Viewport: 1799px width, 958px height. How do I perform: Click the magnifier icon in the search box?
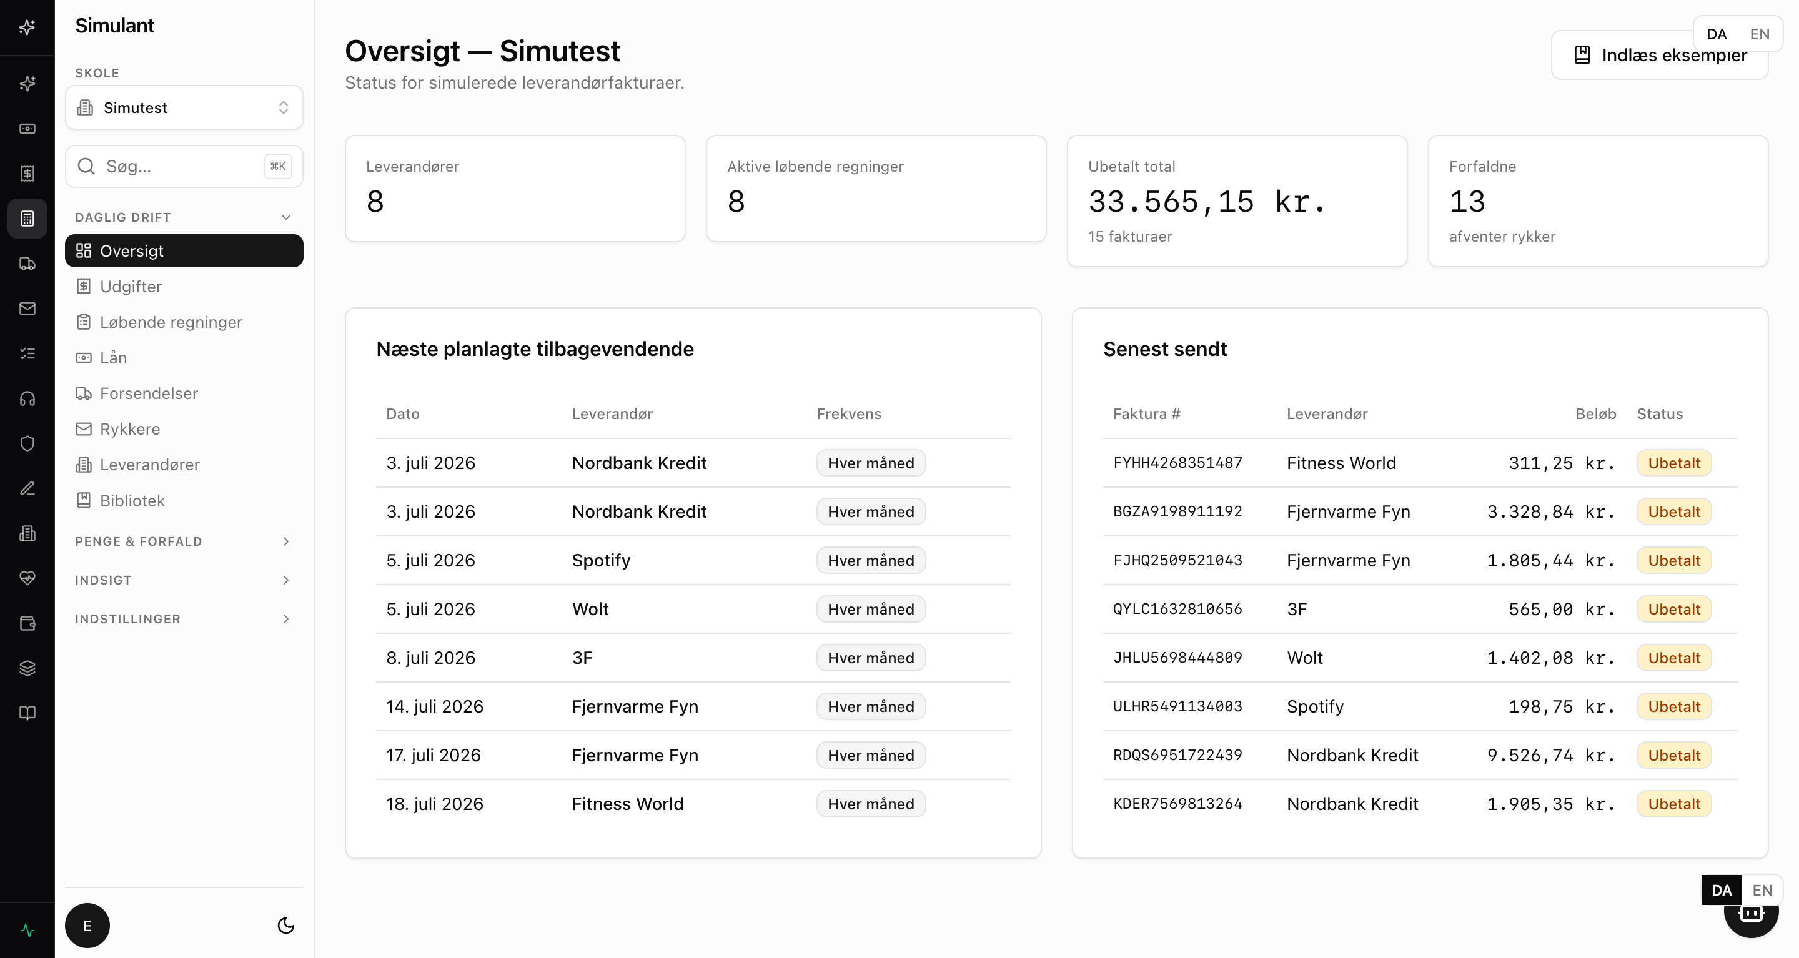click(87, 166)
